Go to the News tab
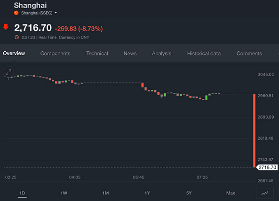This screenshot has width=279, height=201. click(x=130, y=53)
